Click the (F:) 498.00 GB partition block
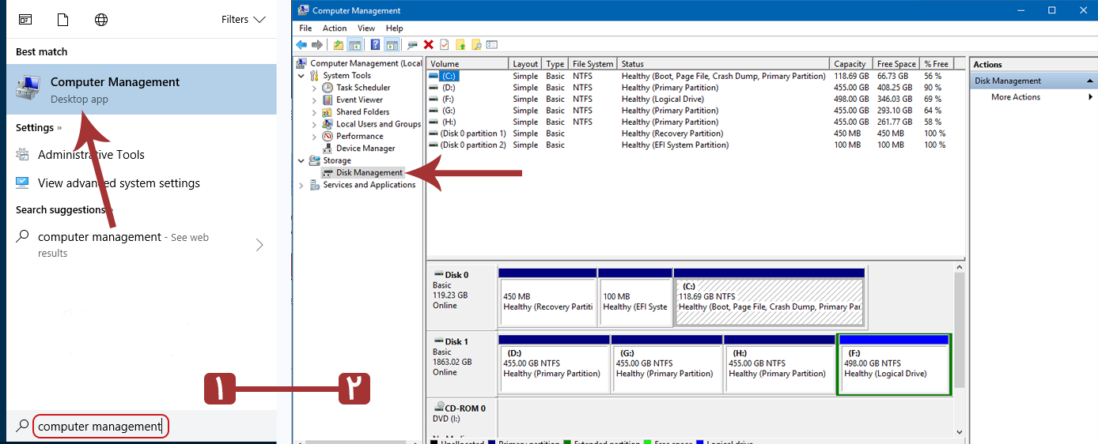This screenshot has width=1098, height=444. tap(894, 364)
